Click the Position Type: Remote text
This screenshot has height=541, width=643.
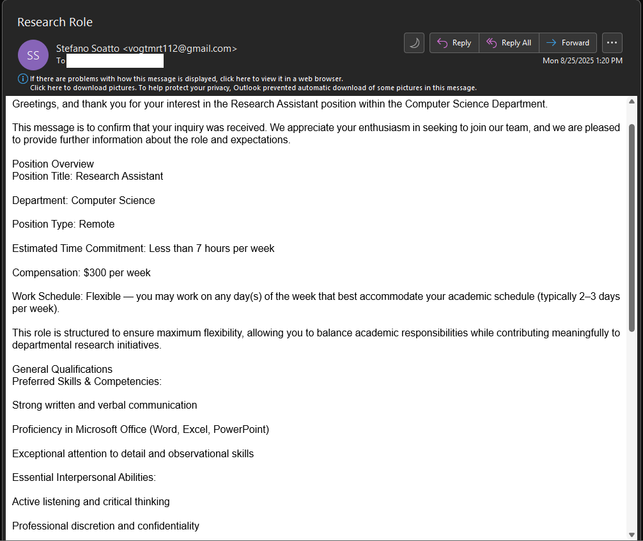63,224
